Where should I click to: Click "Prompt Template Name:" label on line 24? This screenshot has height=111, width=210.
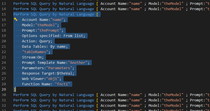click(x=45, y=63)
